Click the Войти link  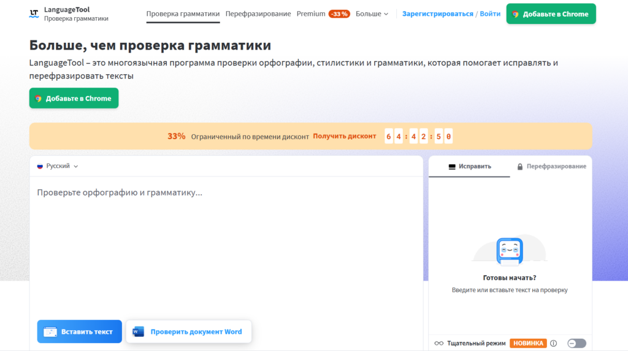(490, 13)
